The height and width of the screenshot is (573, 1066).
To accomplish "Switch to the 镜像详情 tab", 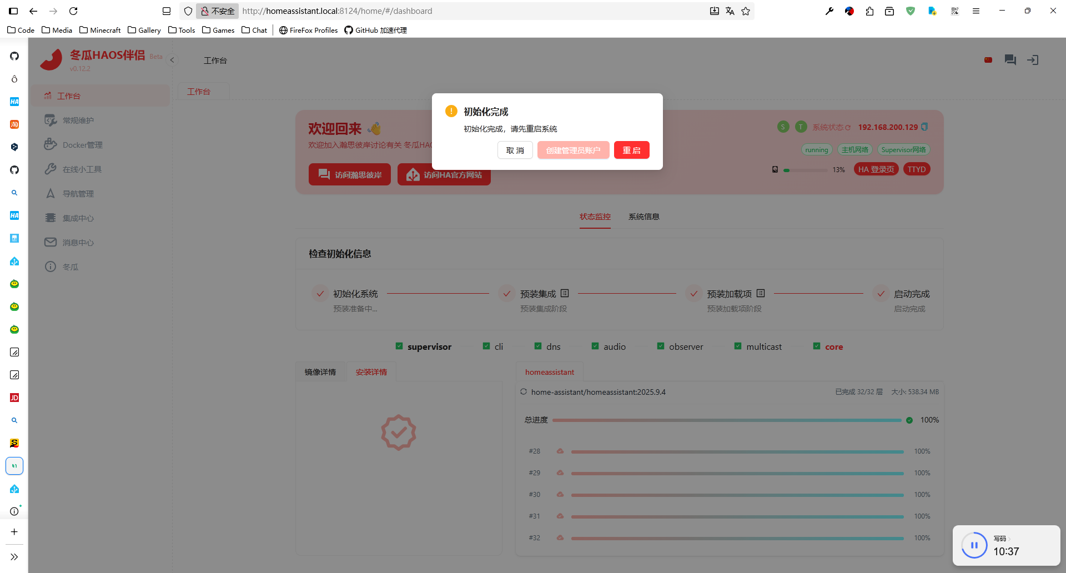I will click(x=320, y=372).
